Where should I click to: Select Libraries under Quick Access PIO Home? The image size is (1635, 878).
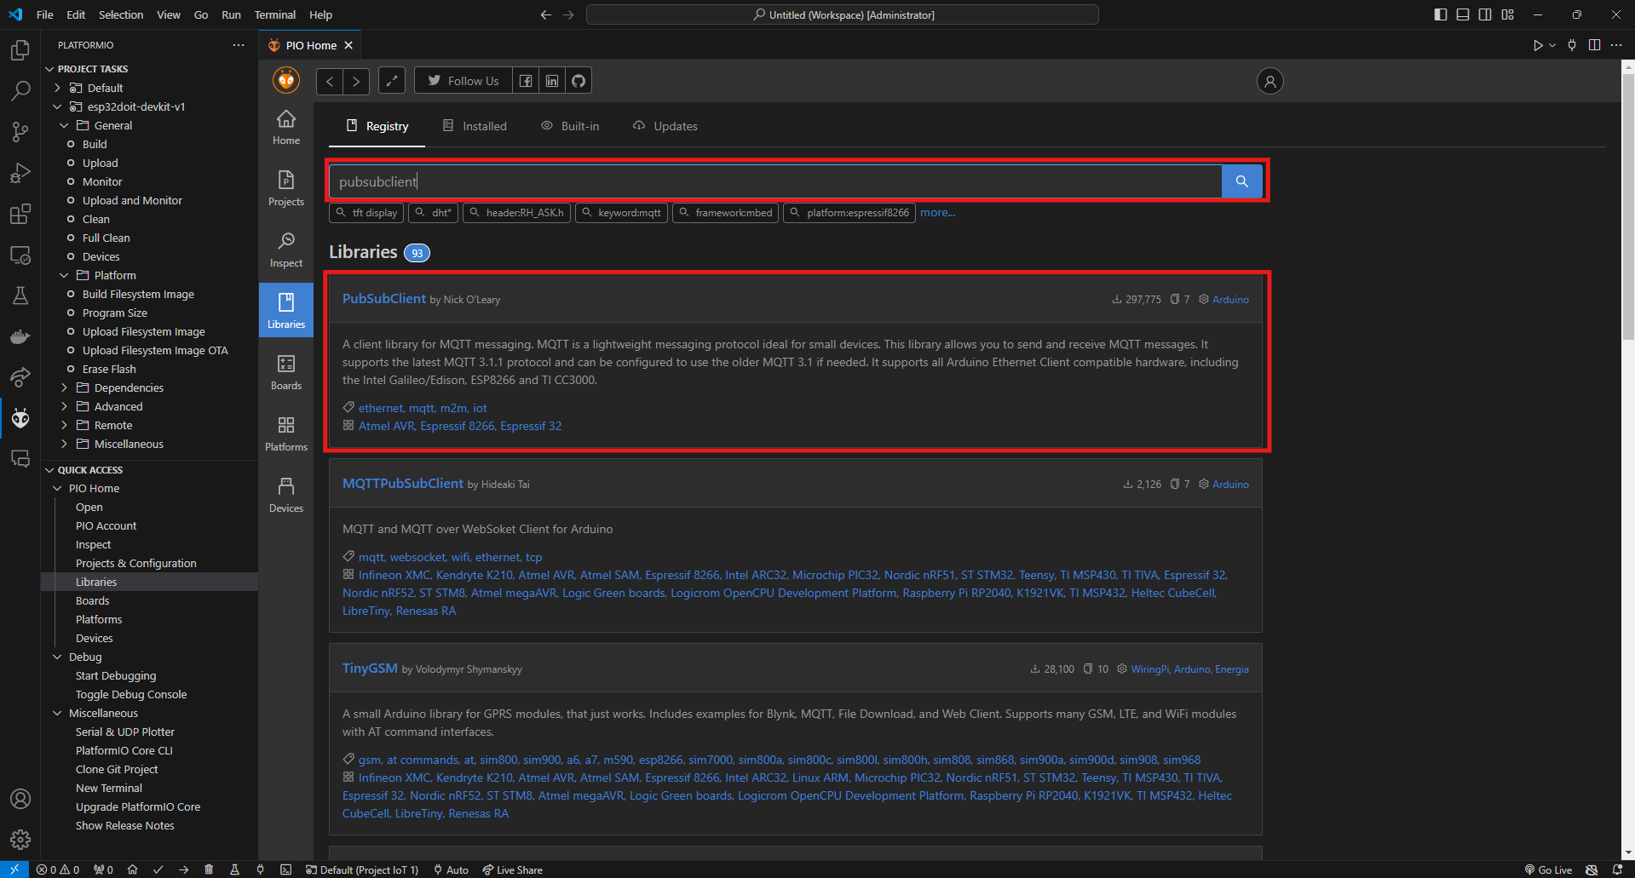point(96,582)
